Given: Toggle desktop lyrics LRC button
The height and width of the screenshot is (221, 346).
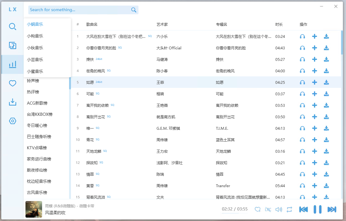Looking at the screenshot, I should [x=268, y=210].
